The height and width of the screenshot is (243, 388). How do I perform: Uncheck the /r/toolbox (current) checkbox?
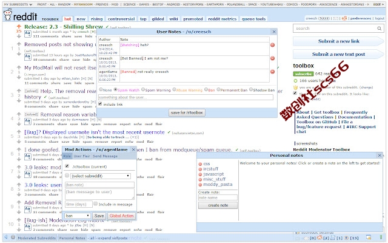(67, 166)
